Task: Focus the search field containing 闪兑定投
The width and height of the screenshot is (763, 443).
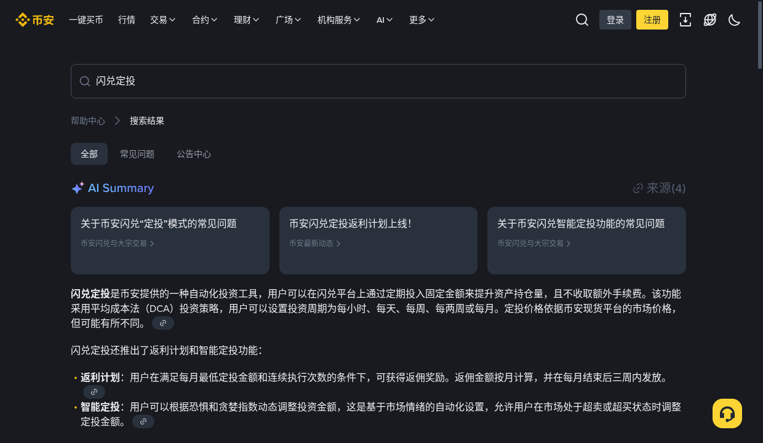Action: pos(378,81)
